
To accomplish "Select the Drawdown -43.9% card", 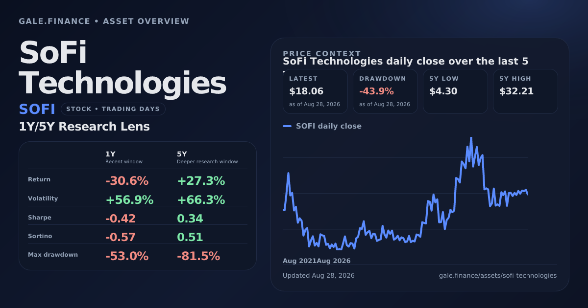I will pos(385,91).
